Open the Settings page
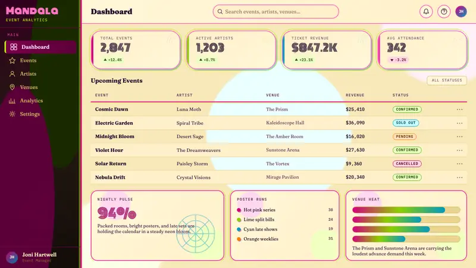Viewport: 476px width, 268px height. click(x=40, y=114)
